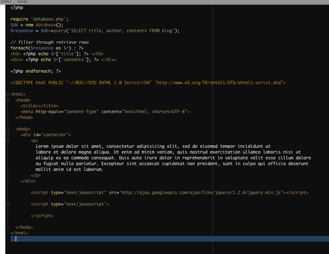Viewport: 329px width, 254px height.
Task: Collapse the body tag fold marker
Action: (8, 129)
